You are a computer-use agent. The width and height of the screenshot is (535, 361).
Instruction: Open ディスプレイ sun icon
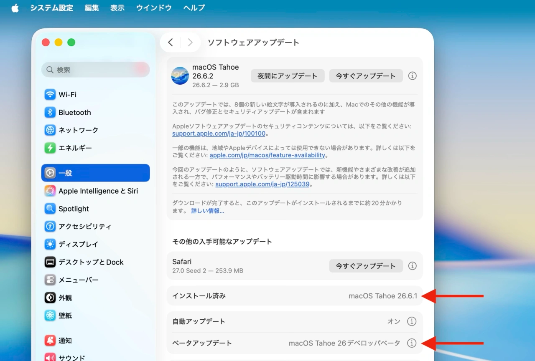[x=50, y=244]
